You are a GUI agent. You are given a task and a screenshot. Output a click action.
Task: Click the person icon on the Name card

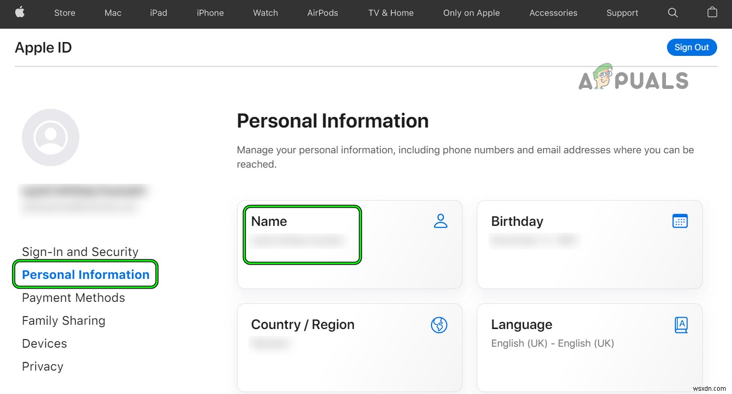coord(441,221)
